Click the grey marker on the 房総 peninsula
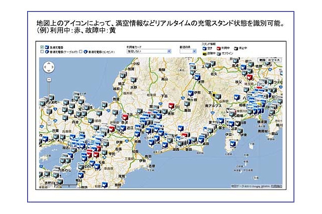 point(272,112)
